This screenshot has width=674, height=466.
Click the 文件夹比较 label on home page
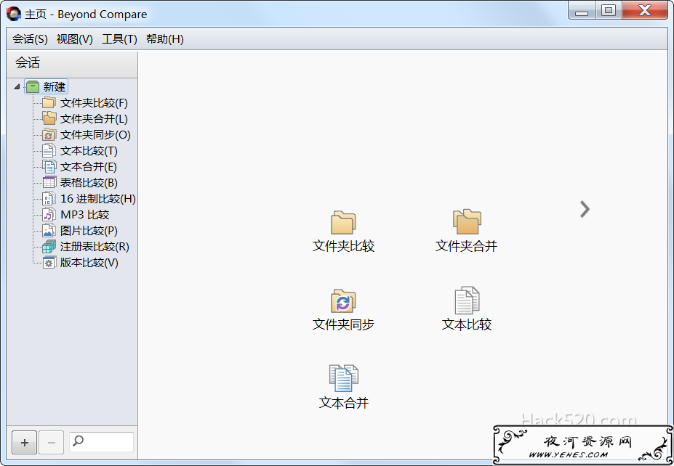(343, 246)
